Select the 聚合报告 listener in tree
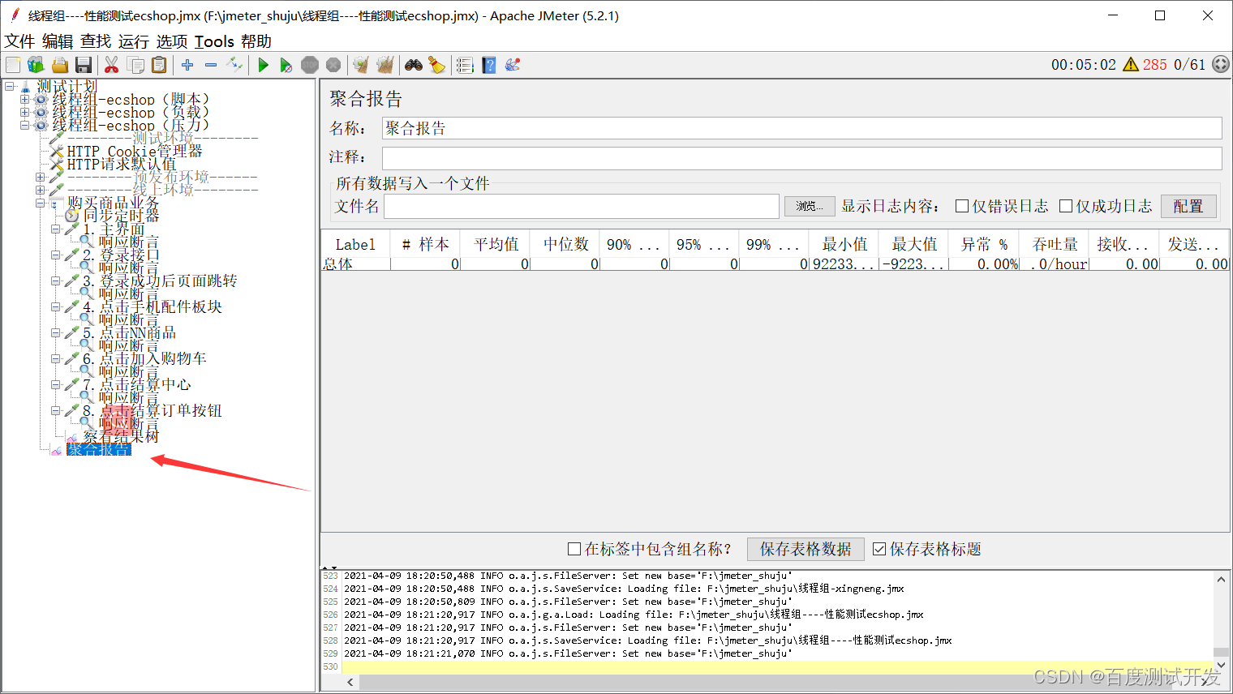Viewport: 1233px width, 694px height. [x=99, y=449]
